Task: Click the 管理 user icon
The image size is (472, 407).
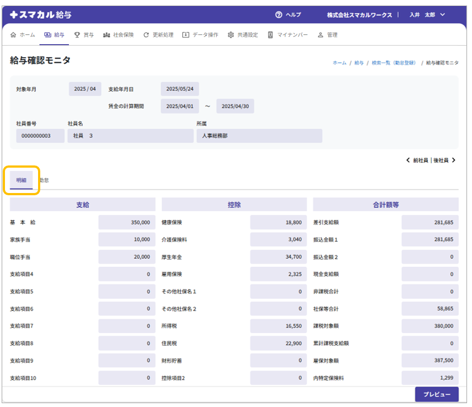Action: tap(320, 35)
